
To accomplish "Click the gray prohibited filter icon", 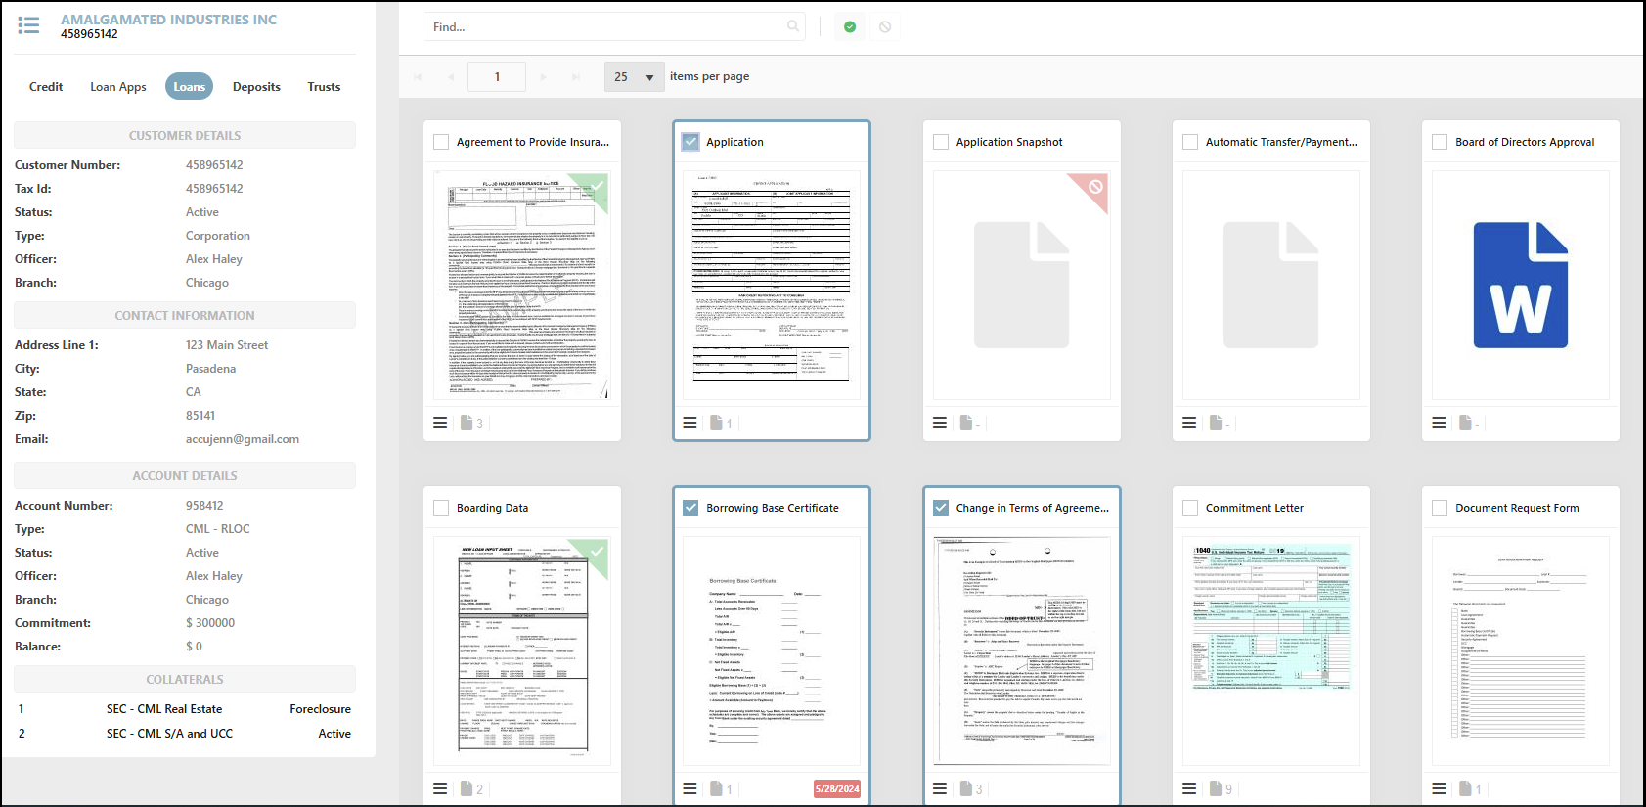I will (885, 27).
